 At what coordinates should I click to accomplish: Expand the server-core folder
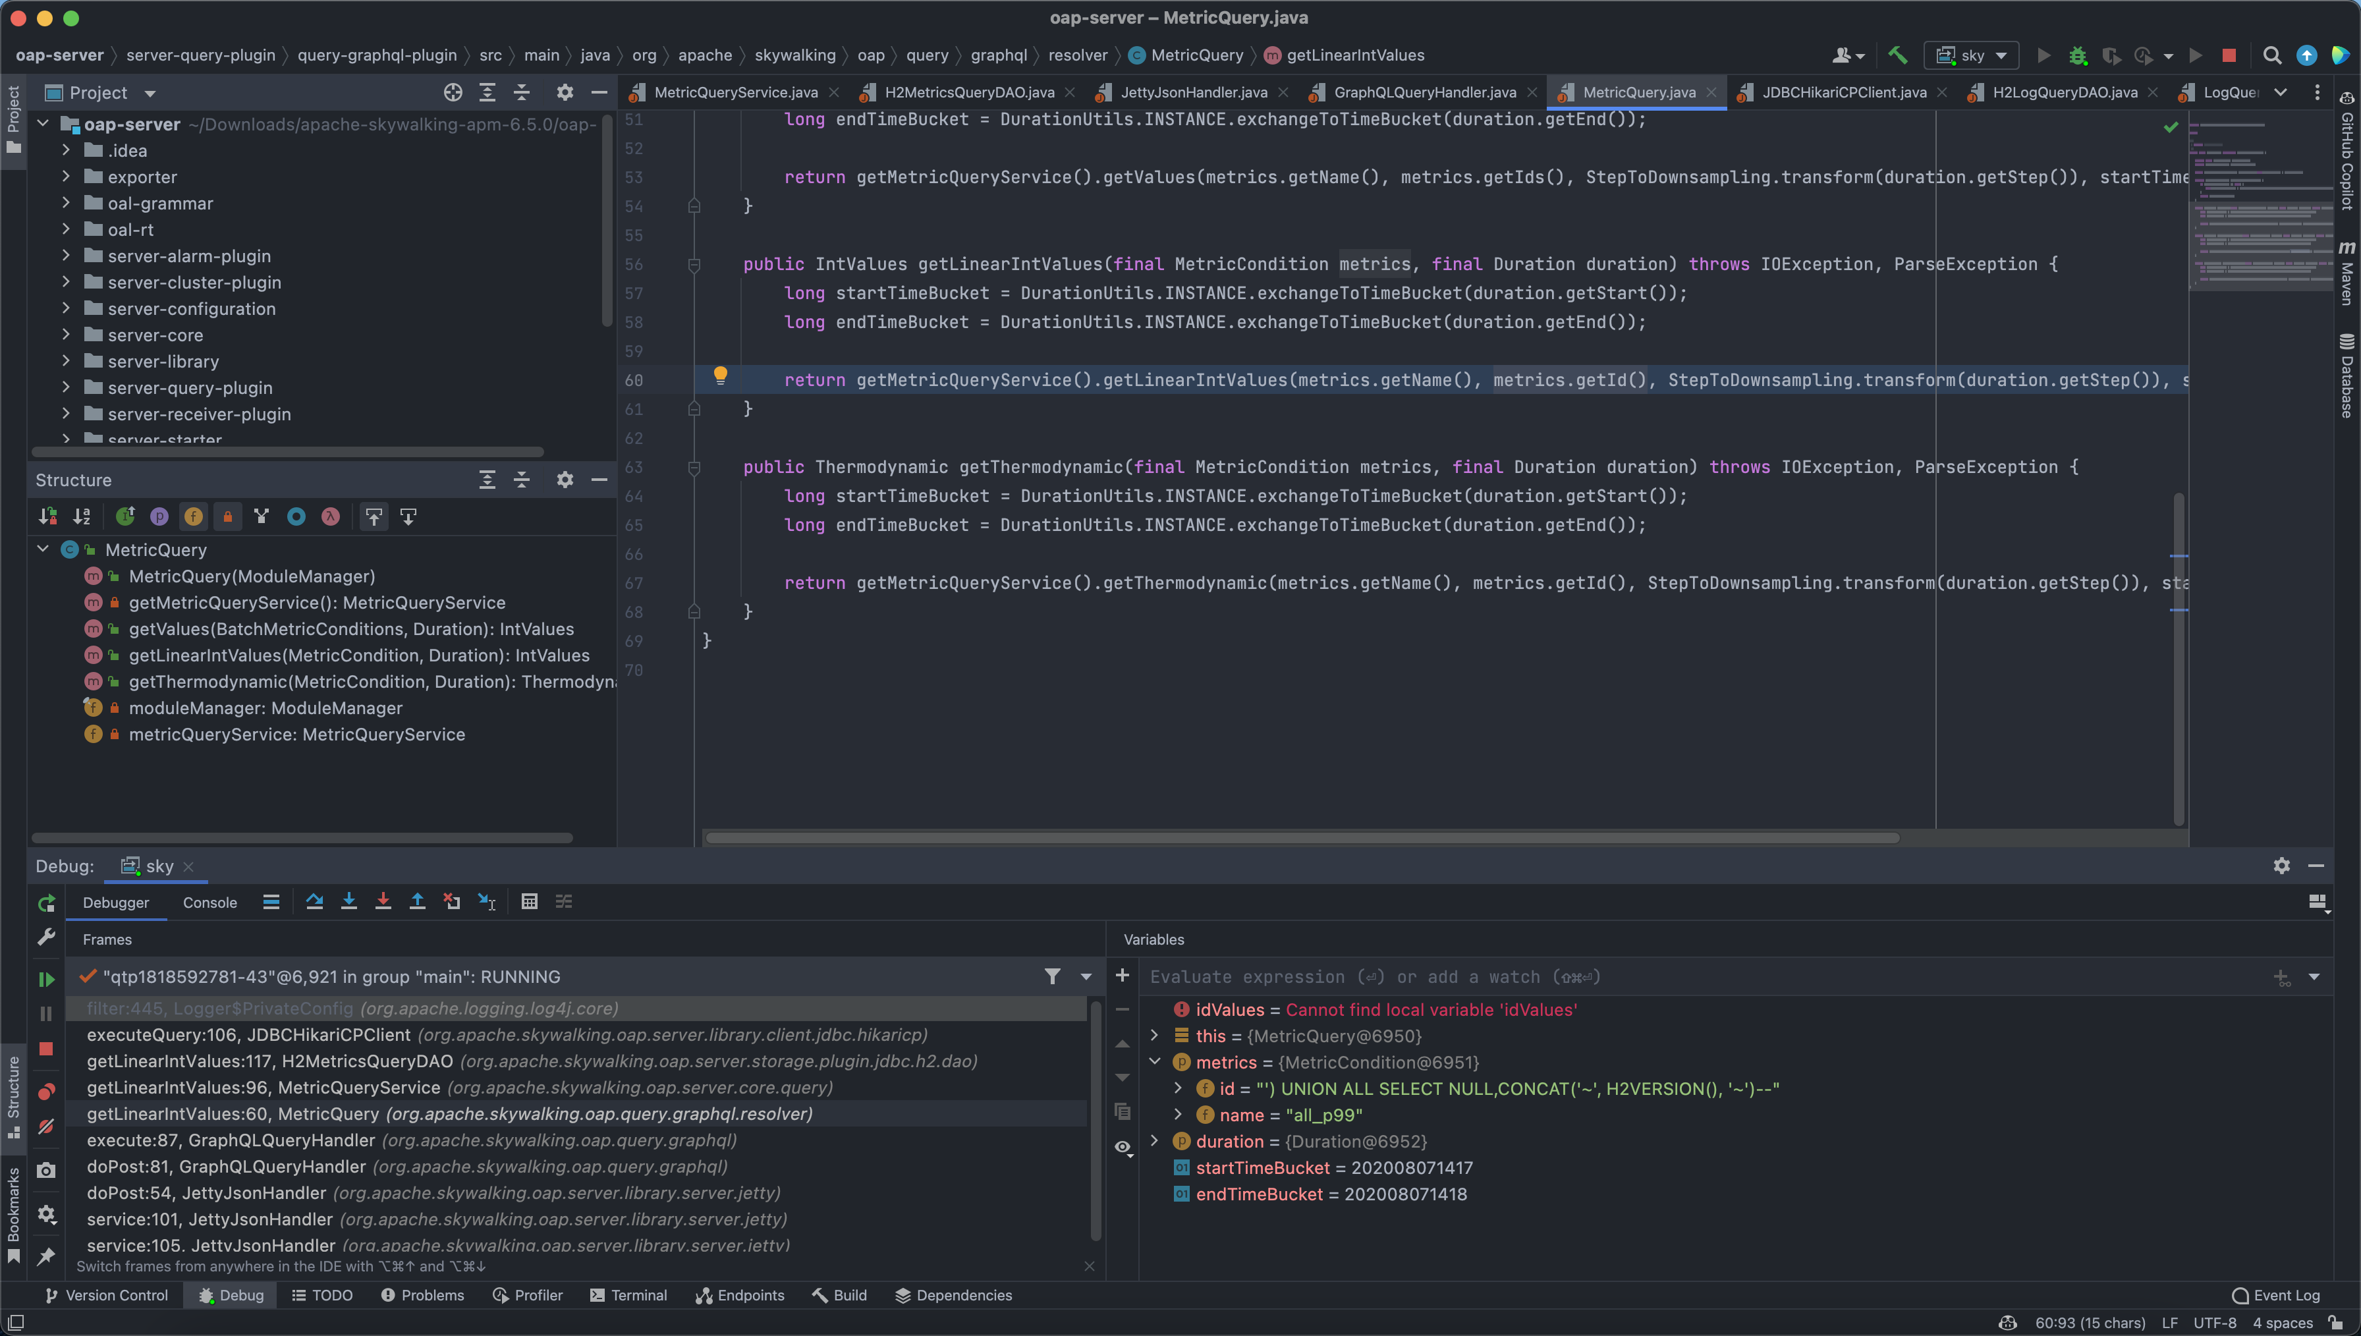(x=66, y=335)
